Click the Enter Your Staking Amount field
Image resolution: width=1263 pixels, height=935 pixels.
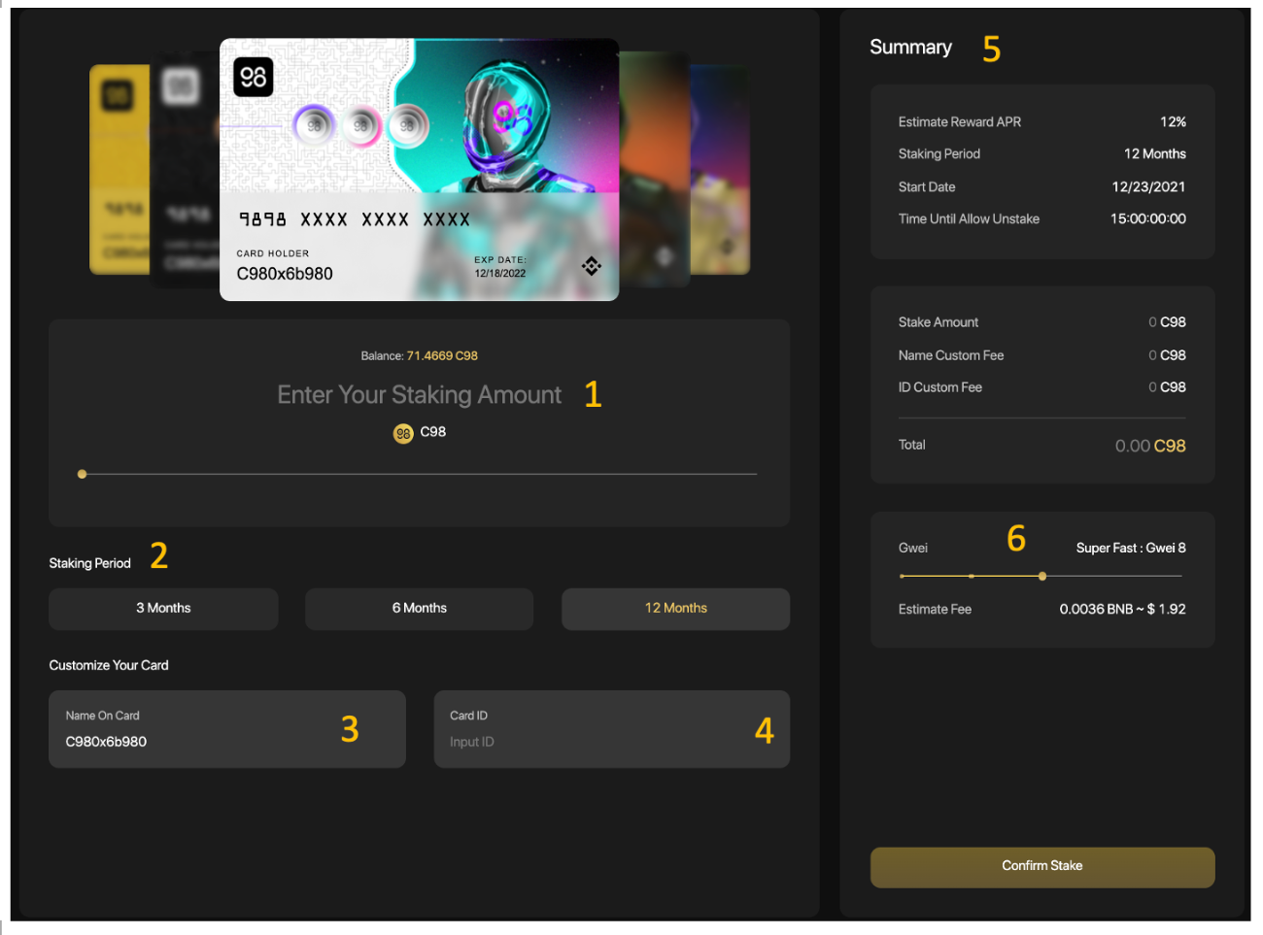[419, 395]
